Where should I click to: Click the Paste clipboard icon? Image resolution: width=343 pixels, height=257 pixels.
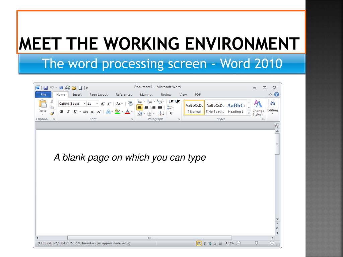click(43, 104)
